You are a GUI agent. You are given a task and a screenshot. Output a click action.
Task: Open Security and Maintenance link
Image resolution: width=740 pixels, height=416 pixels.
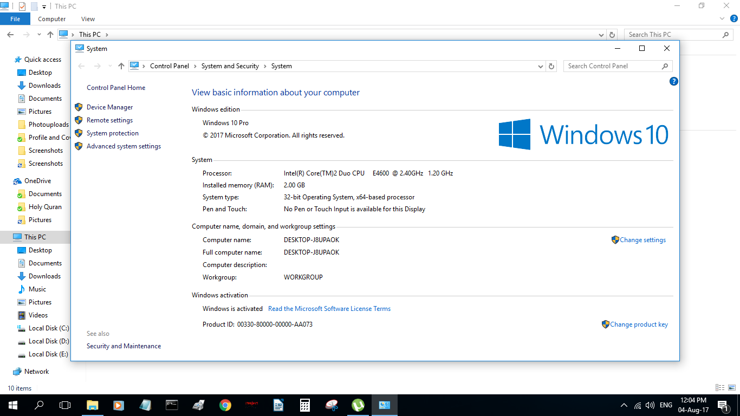pos(124,346)
